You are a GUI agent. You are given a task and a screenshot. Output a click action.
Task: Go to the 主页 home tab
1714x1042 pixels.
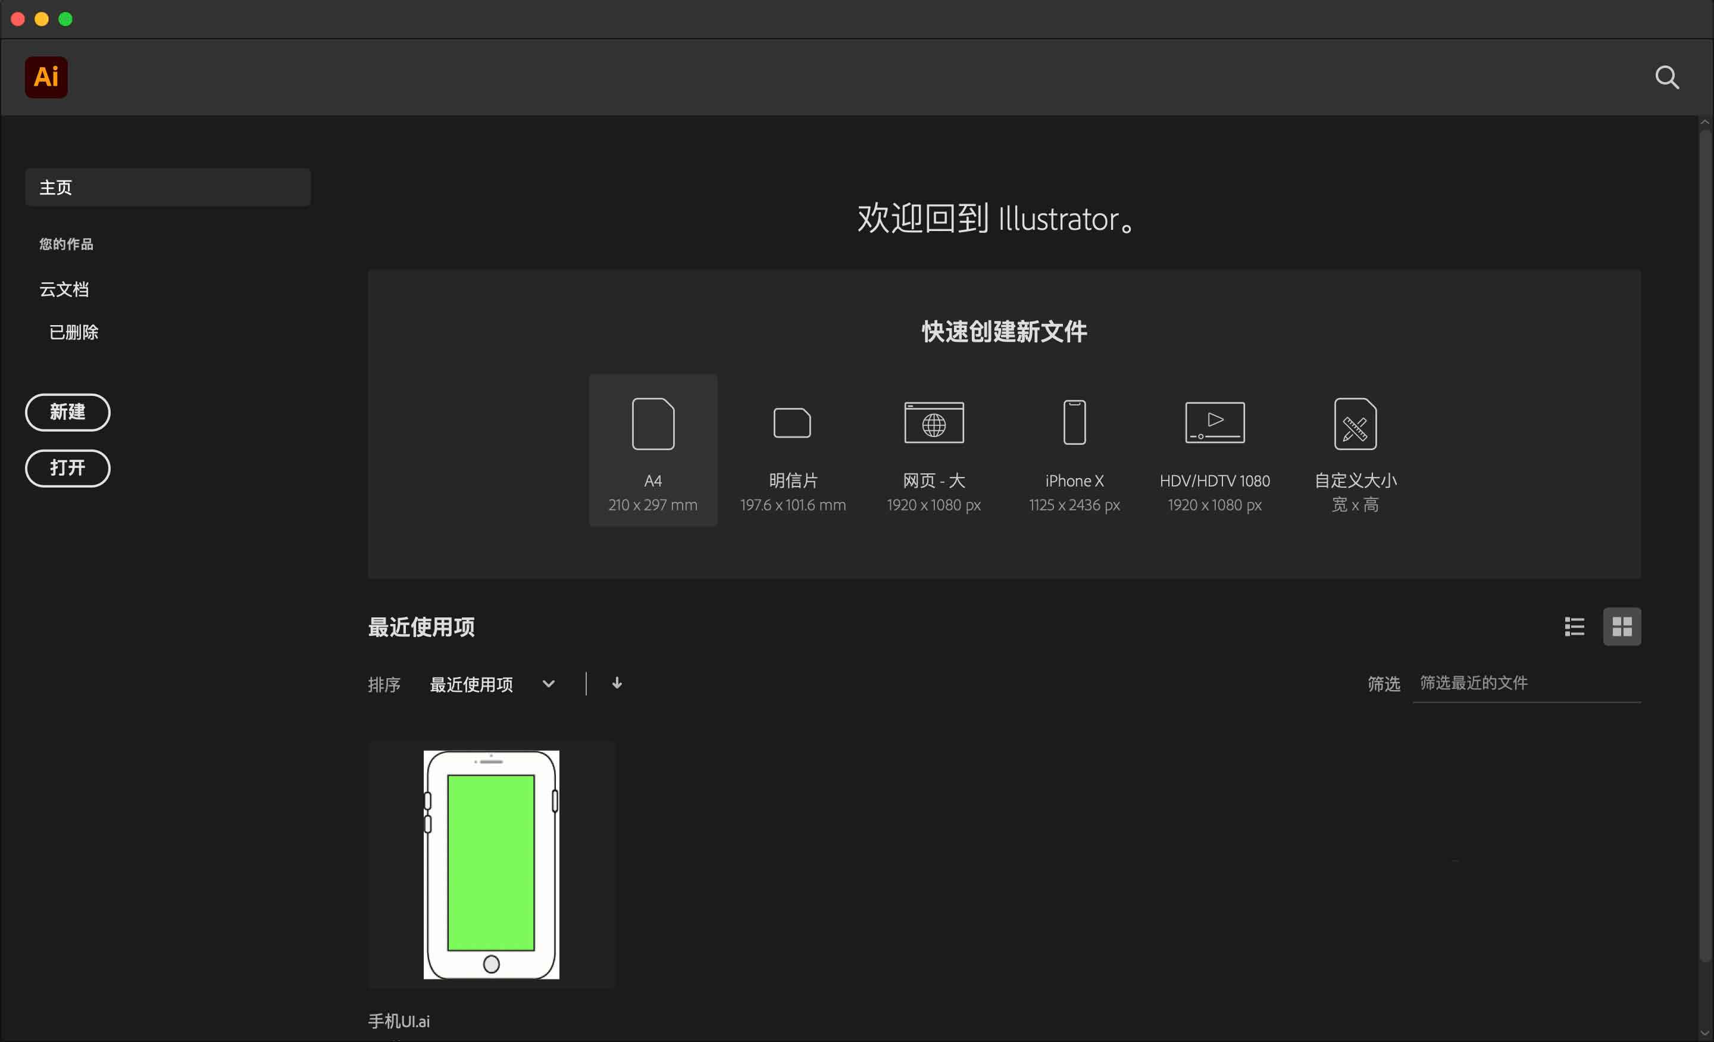(168, 187)
